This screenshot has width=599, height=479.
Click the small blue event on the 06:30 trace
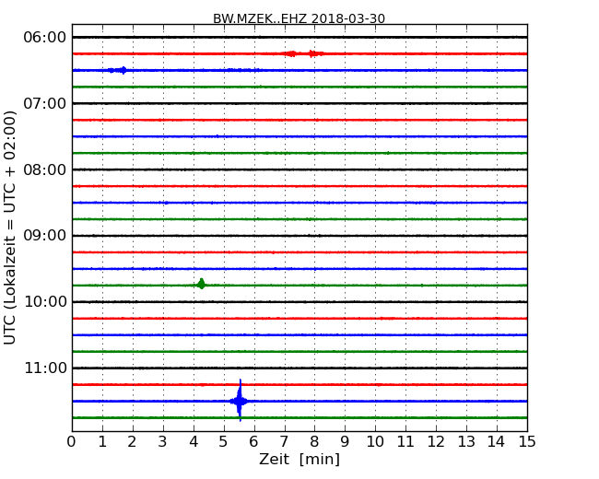(x=117, y=70)
